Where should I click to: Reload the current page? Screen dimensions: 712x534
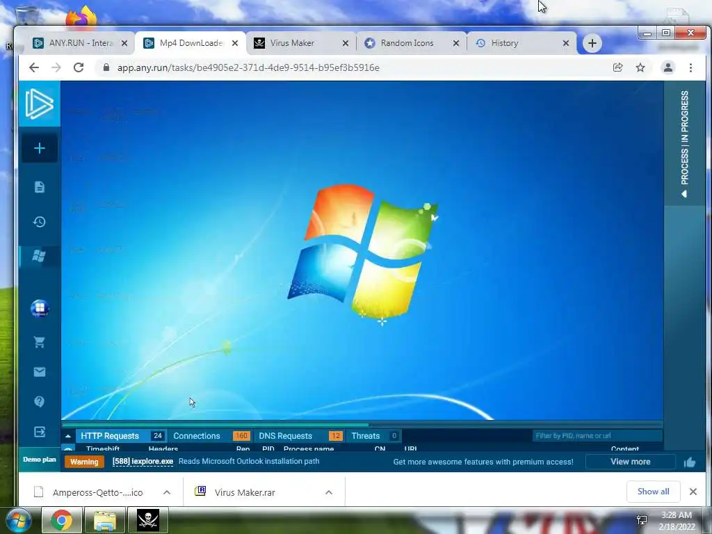[79, 67]
